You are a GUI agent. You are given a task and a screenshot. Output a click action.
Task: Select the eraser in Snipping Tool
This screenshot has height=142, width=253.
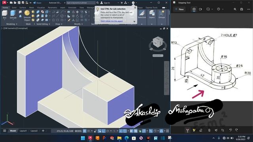pyautogui.click(x=201, y=130)
